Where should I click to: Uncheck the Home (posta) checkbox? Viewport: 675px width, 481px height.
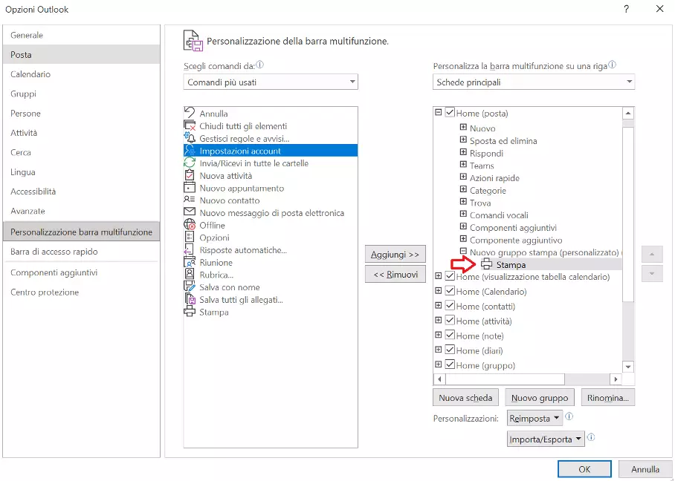[x=450, y=113]
